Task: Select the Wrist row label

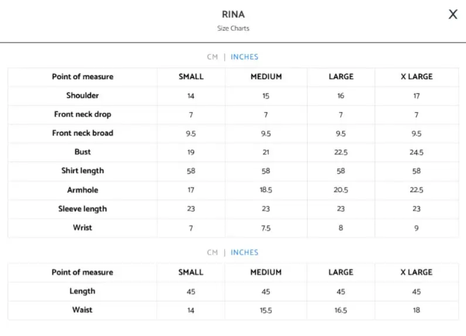Action: tap(83, 228)
